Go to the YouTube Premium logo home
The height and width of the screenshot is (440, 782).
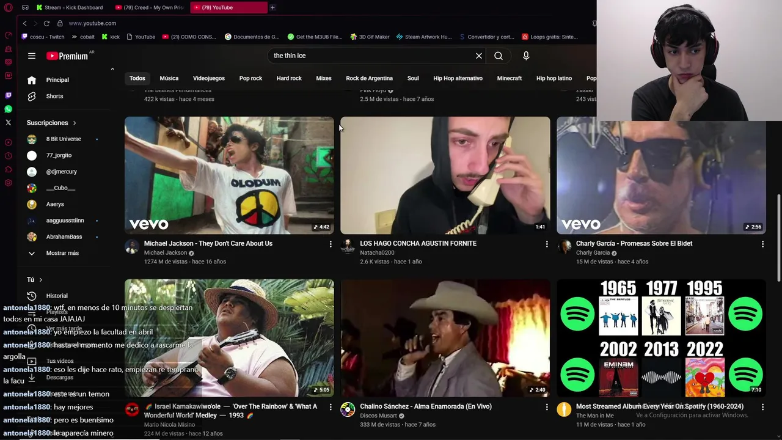point(67,56)
